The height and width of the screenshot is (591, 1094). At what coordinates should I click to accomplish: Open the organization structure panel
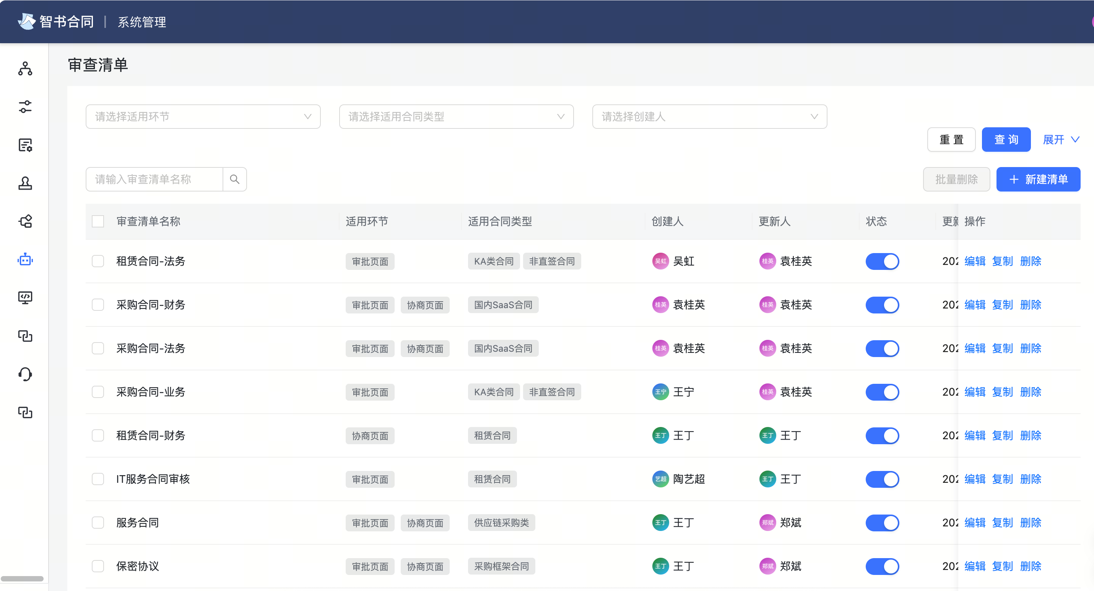(x=25, y=69)
